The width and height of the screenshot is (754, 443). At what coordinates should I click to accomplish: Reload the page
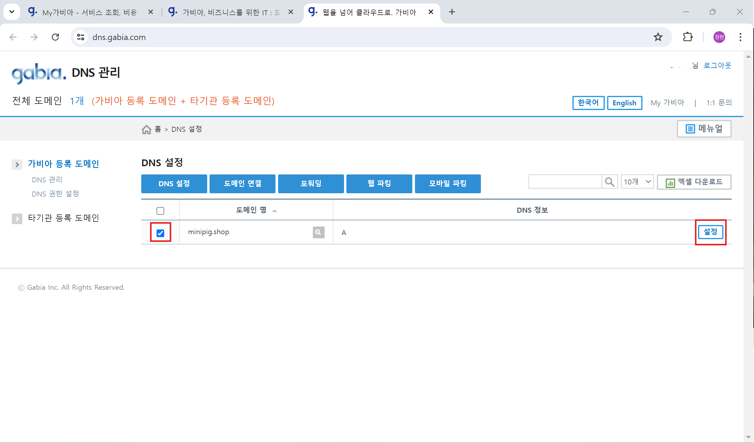pyautogui.click(x=55, y=37)
